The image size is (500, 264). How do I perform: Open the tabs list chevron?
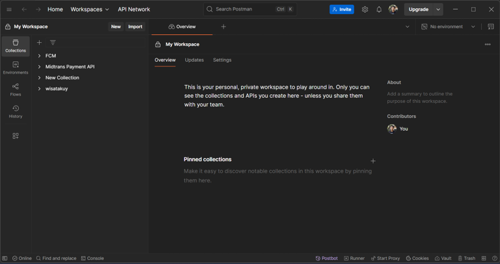click(x=407, y=27)
